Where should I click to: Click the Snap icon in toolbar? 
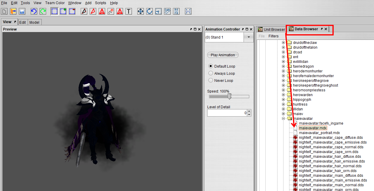point(188,11)
